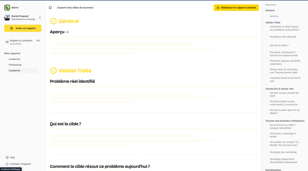The width and height of the screenshot is (308, 171).
Task: Click the plus icon in Créer un rapport
Action: [x=11, y=28]
